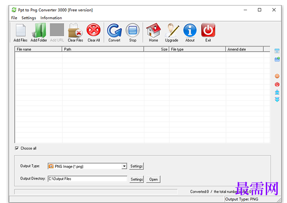Click the add-files icon in right sidebar
The width and height of the screenshot is (287, 203).
point(277,51)
